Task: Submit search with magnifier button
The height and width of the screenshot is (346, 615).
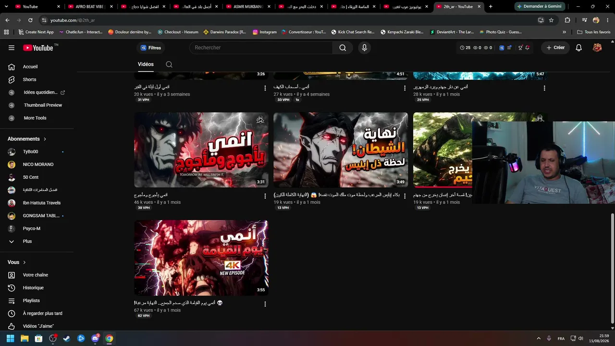Action: coord(343,48)
